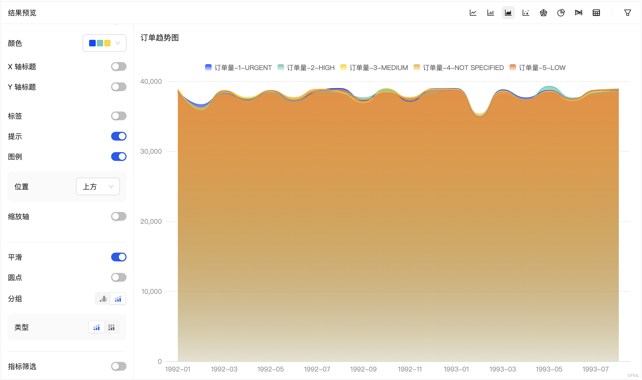642x380 pixels.
Task: Toggle legend series 订单量-3-MEDIUM
Action: tap(374, 68)
